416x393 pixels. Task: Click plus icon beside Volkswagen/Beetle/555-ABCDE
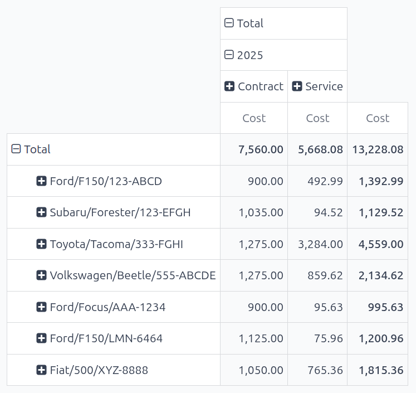pyautogui.click(x=41, y=275)
